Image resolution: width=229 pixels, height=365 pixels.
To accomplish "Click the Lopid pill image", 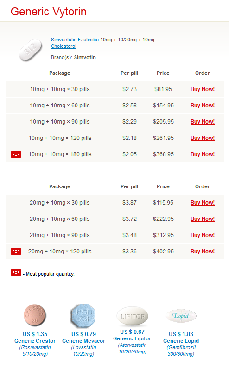I will (181, 316).
